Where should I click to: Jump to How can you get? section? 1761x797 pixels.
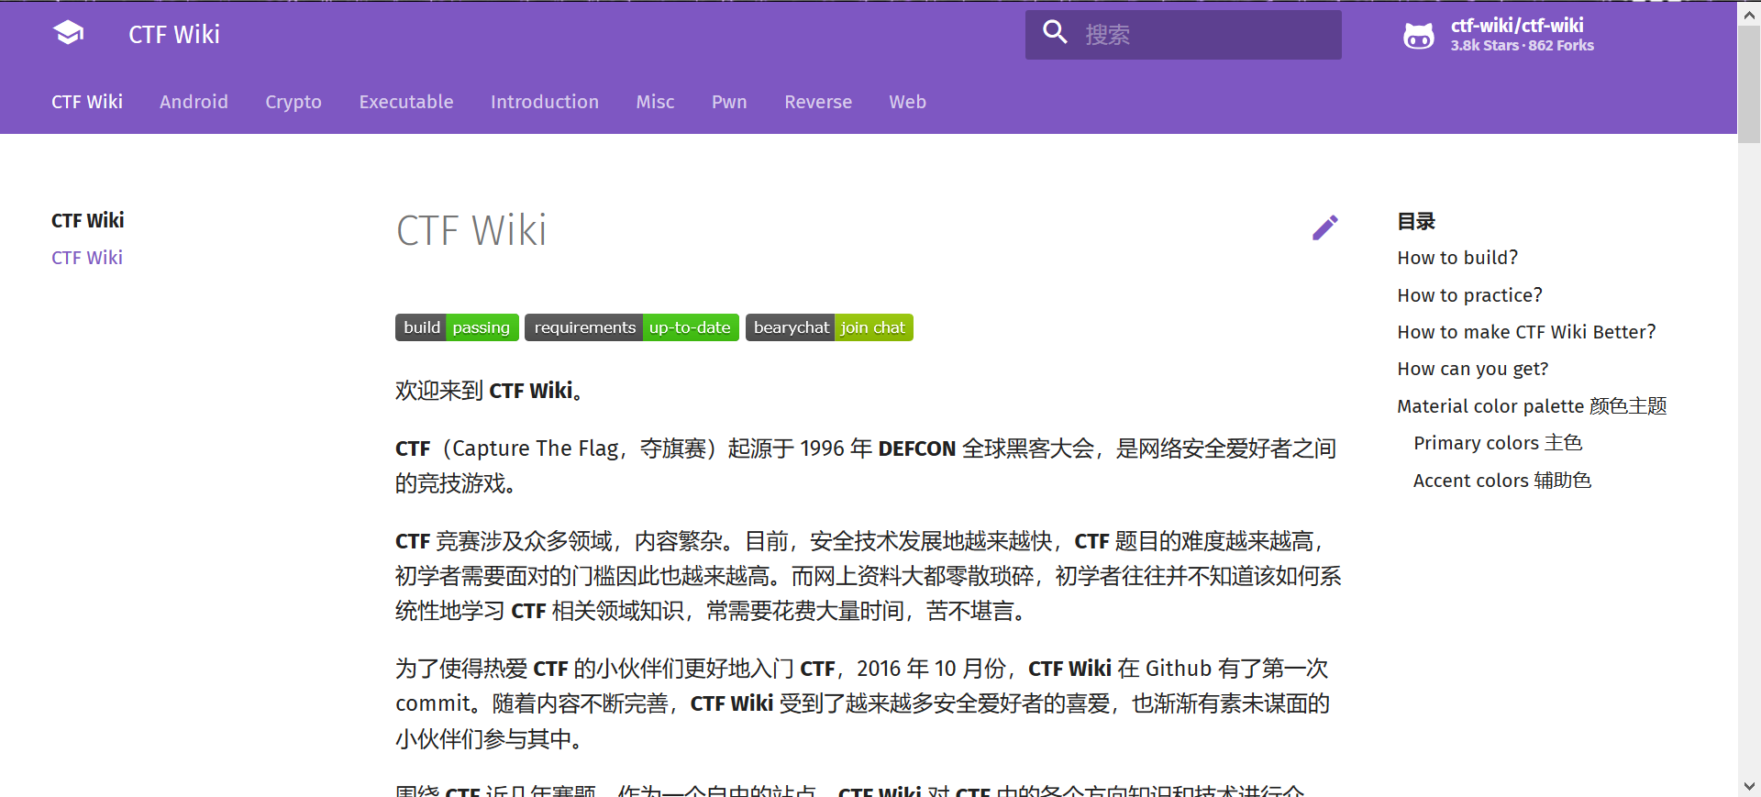1472,369
